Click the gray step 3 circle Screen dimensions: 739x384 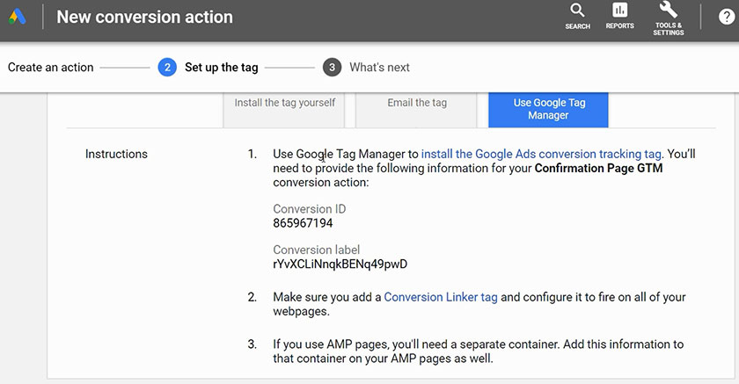[332, 68]
